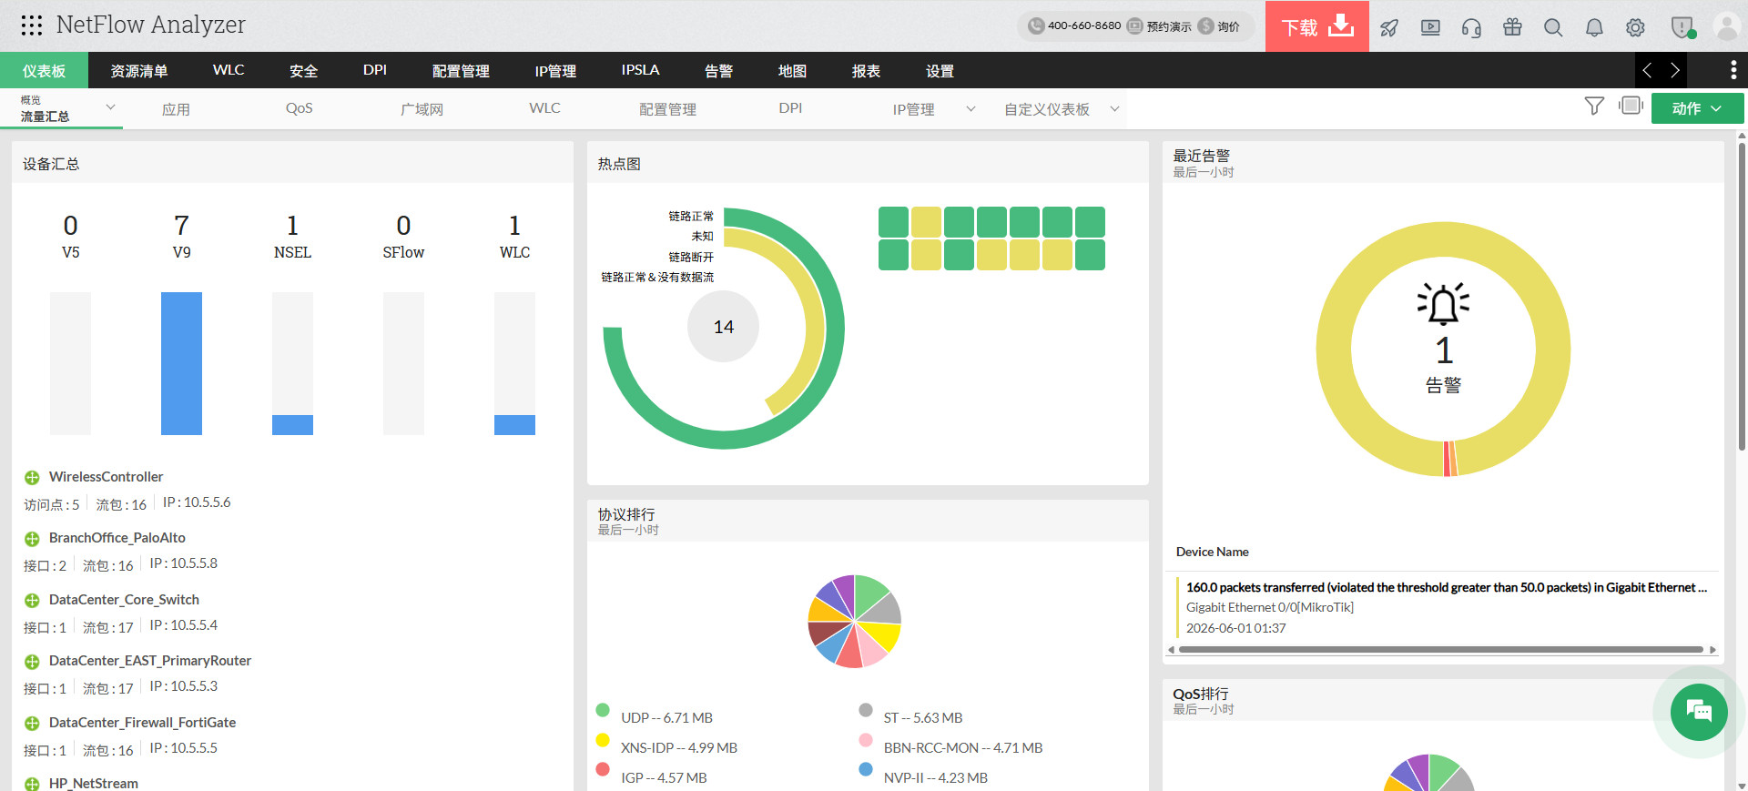Click the V9 blue device bar
This screenshot has height=791, width=1748.
[x=181, y=363]
